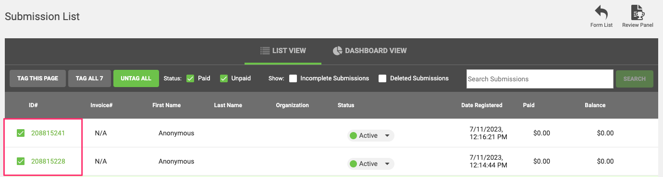Switch to the List View tab
The width and height of the screenshot is (663, 177).
point(283,51)
